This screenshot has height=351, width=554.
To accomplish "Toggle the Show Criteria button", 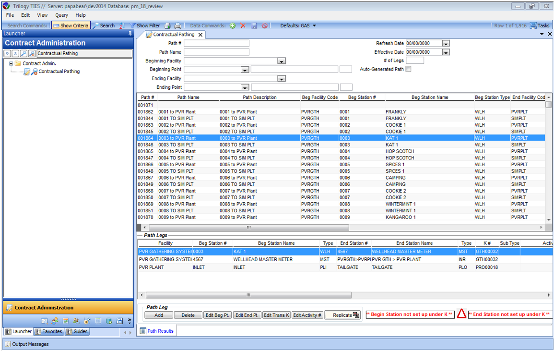I will (71, 26).
